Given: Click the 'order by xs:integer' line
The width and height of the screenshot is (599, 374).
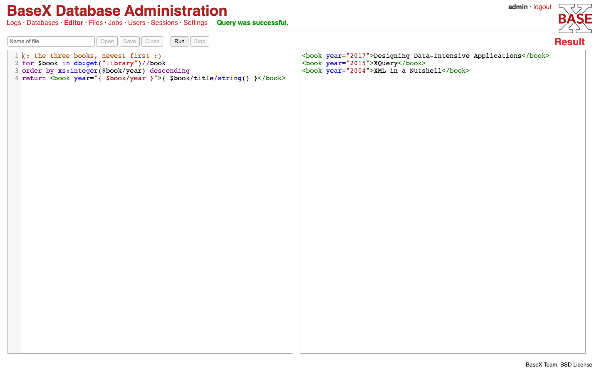Looking at the screenshot, I should pyautogui.click(x=106, y=71).
